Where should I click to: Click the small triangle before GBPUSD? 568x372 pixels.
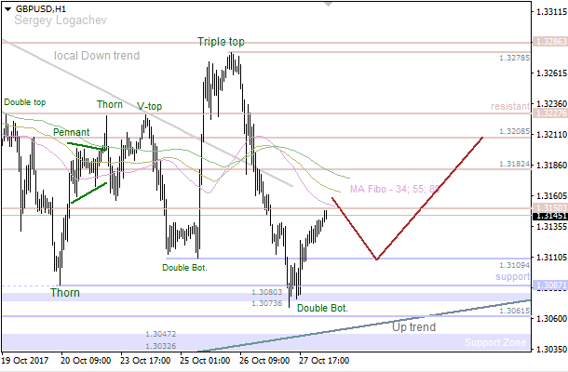[7, 7]
